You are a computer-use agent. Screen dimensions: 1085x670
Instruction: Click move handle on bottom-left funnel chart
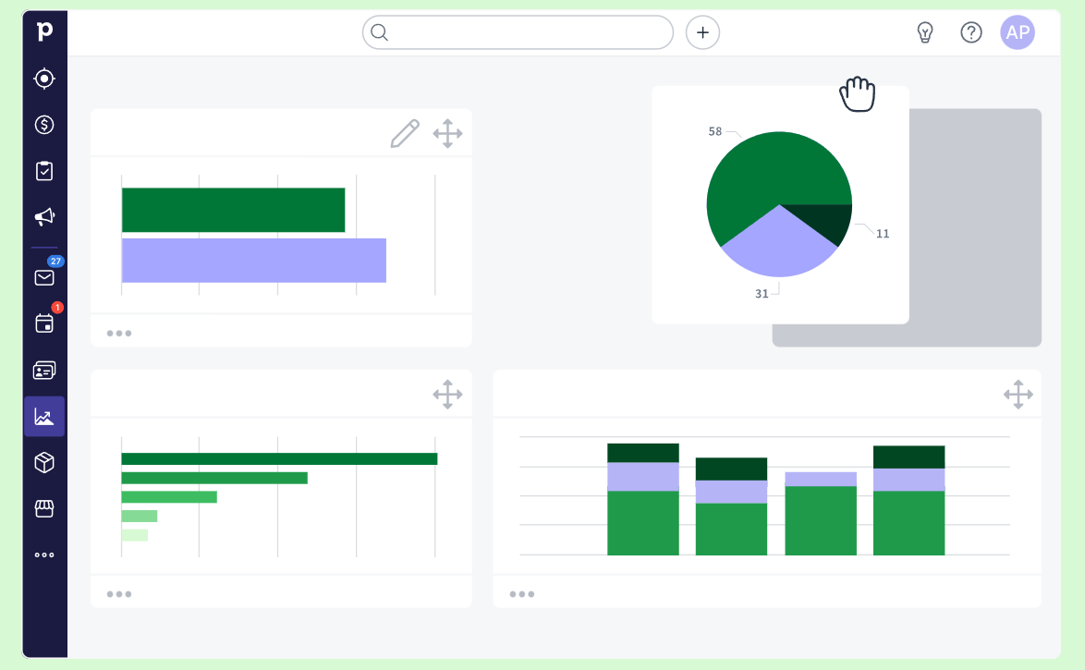(x=447, y=395)
